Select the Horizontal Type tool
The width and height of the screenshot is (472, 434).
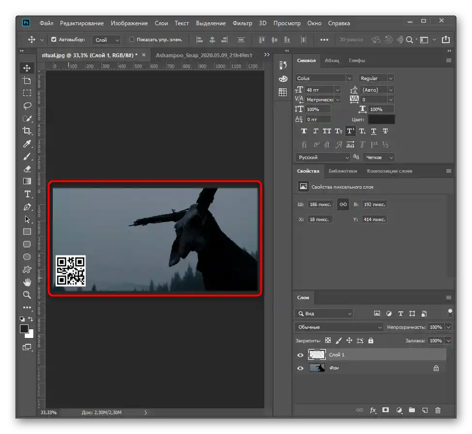pos(27,194)
